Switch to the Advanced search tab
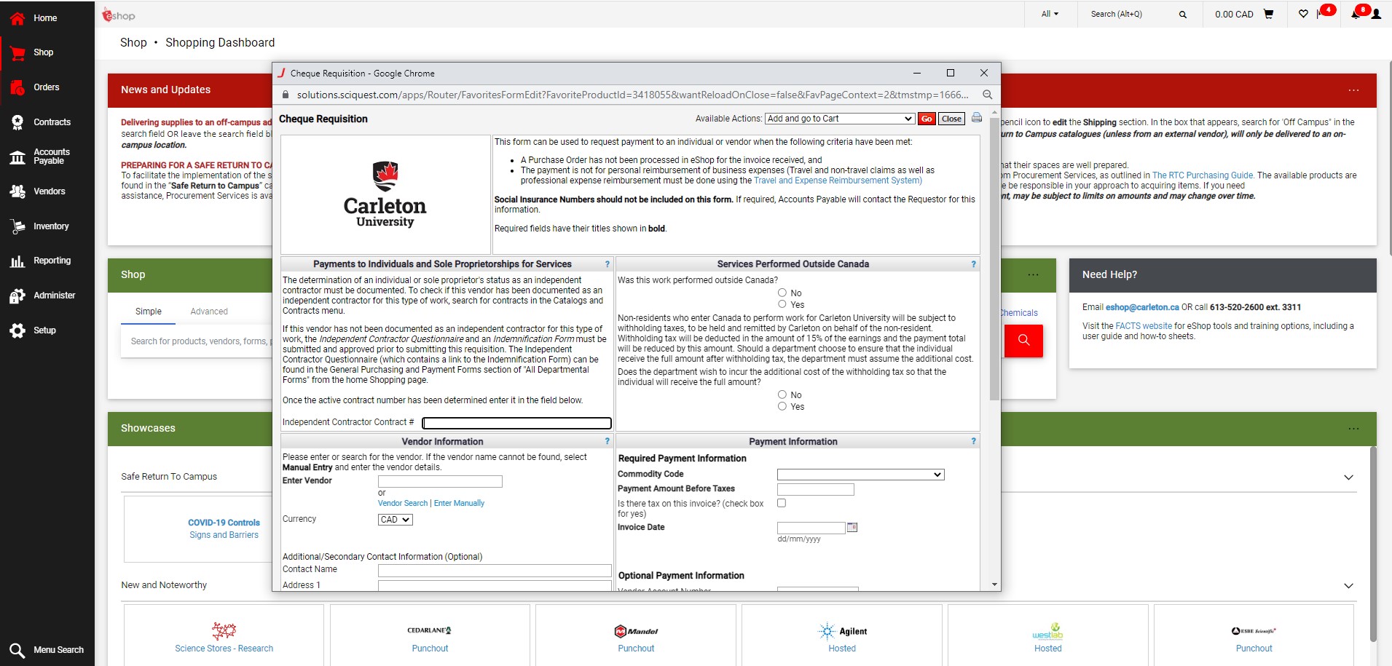Viewport: 1392px width, 666px height. tap(209, 312)
